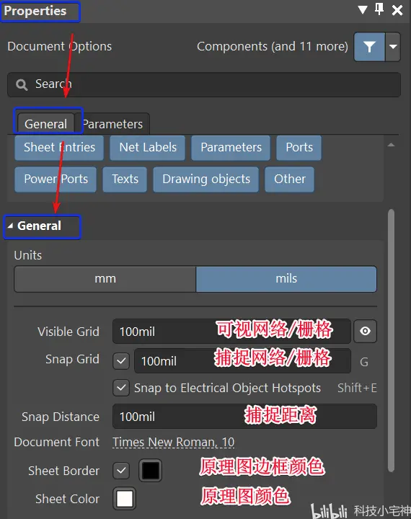Toggle visible grid eye icon
The image size is (411, 519).
coord(365,331)
